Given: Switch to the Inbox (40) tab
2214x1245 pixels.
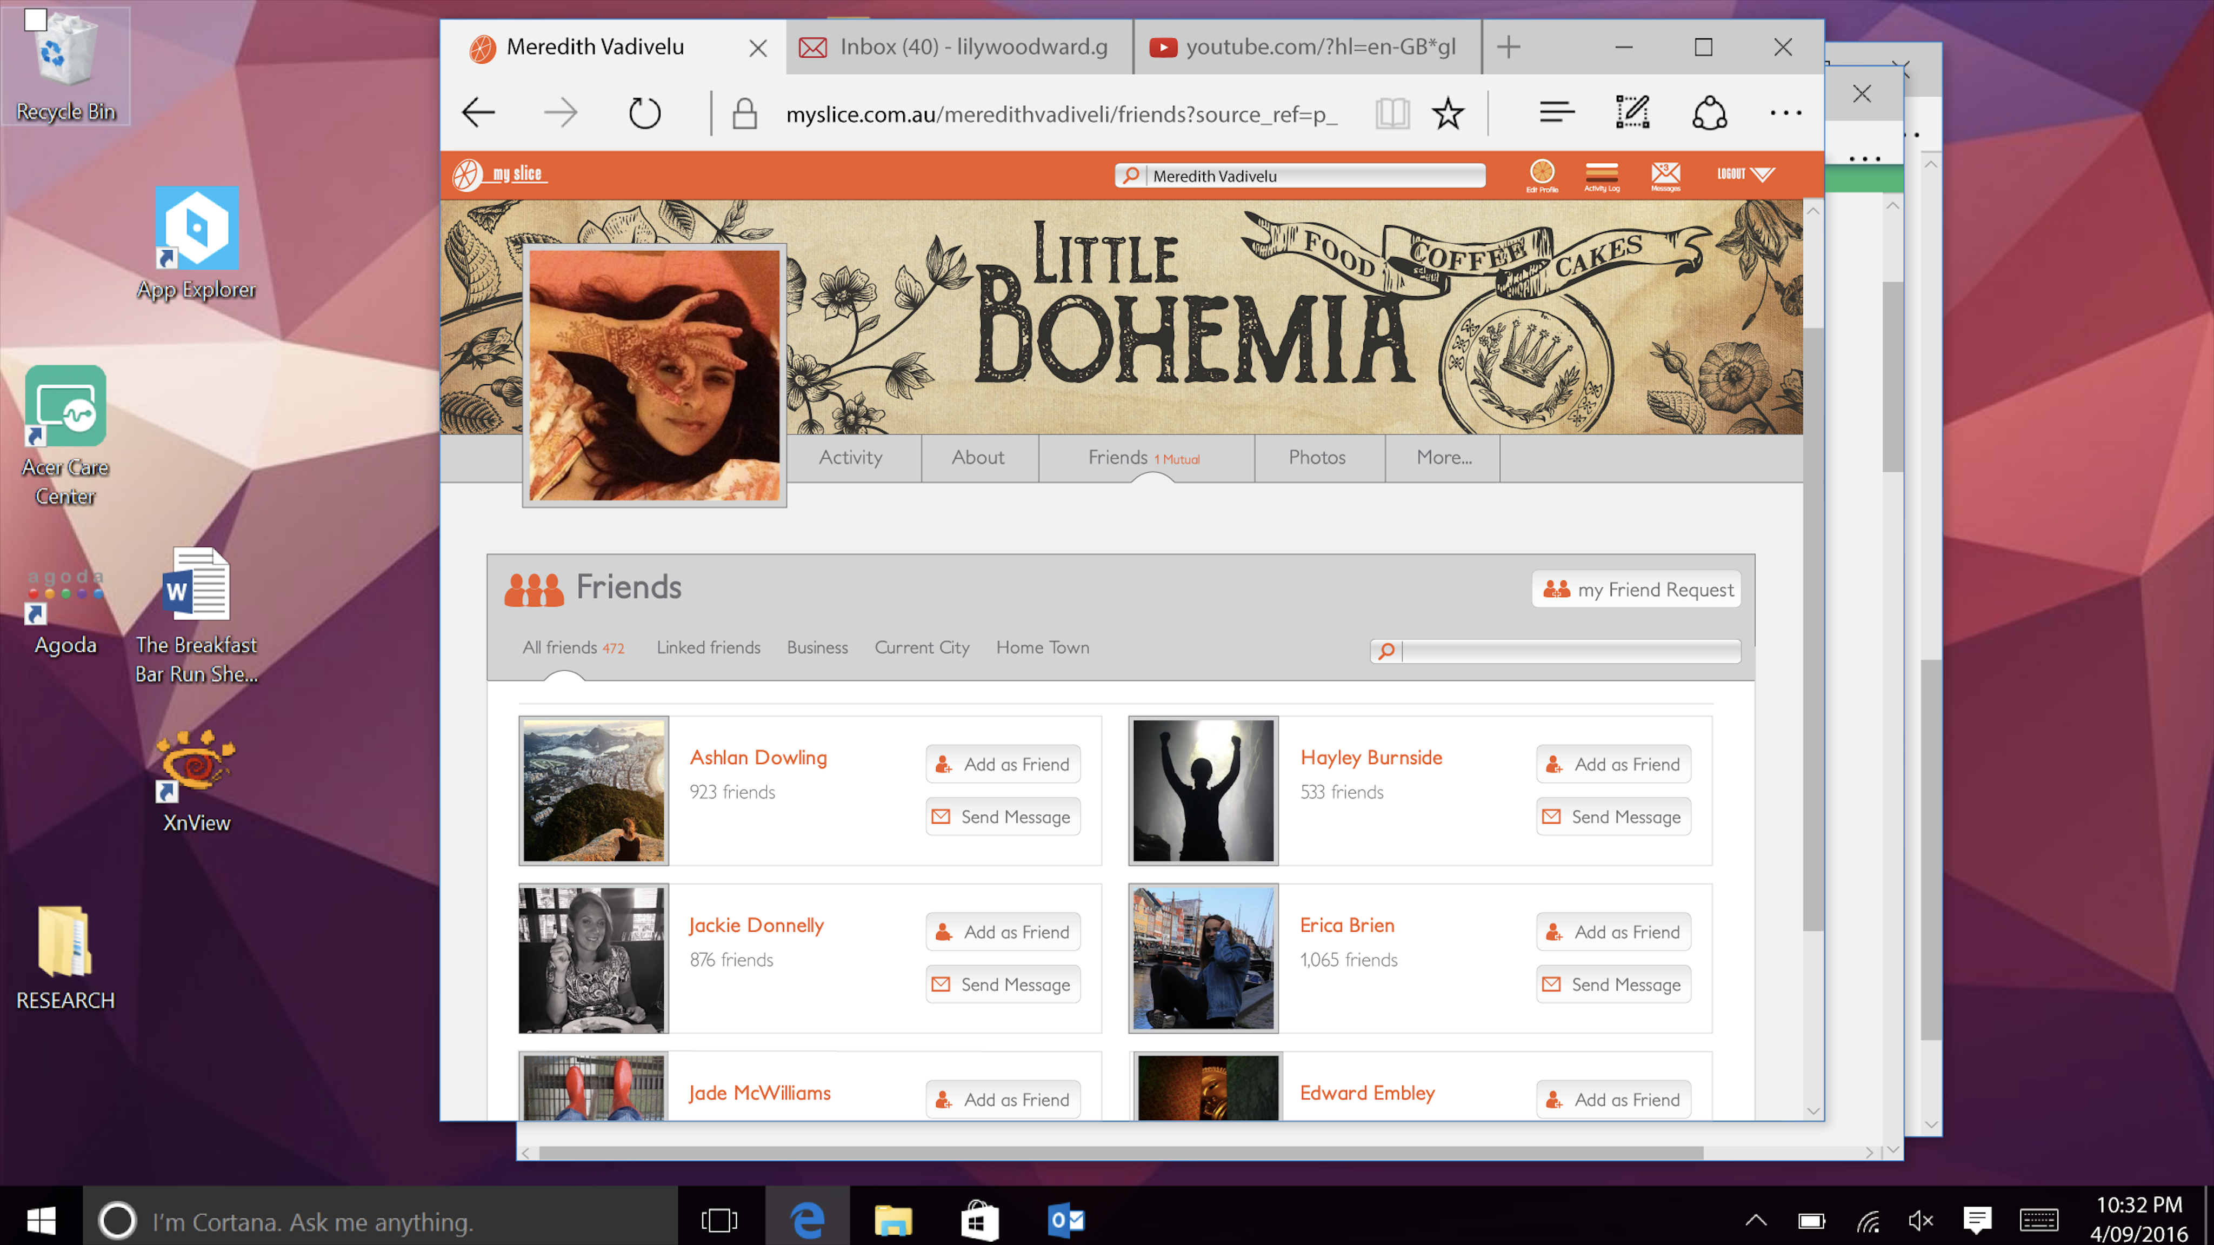Looking at the screenshot, I should tap(958, 47).
